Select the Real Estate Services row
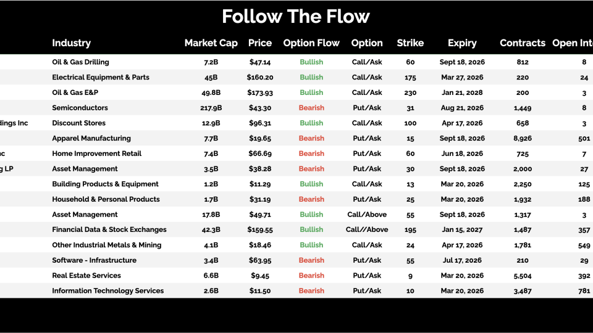The image size is (593, 333). click(86, 276)
